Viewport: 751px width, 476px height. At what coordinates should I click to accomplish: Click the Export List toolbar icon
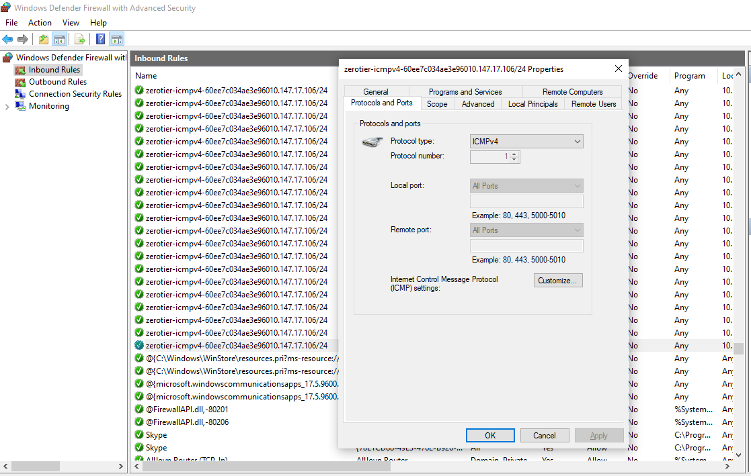tap(80, 40)
